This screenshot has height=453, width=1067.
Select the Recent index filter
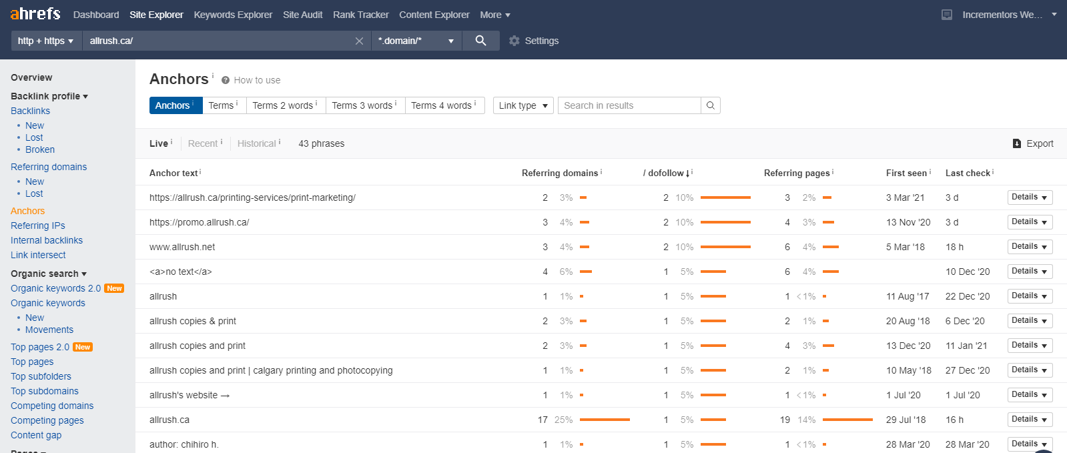203,143
